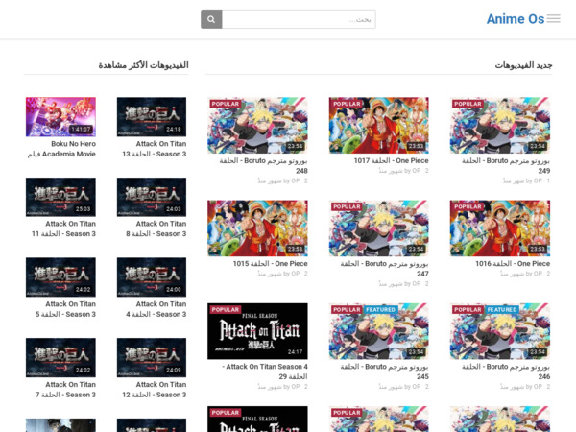The image size is (576, 432).
Task: Click FEATURED badge on Boruto 245
Action: (x=380, y=310)
